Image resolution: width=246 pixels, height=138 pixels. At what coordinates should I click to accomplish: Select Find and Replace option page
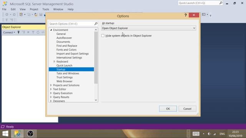coord(66,46)
